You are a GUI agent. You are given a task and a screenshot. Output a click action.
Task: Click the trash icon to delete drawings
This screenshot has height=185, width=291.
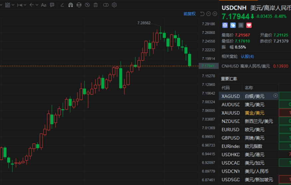point(95,5)
